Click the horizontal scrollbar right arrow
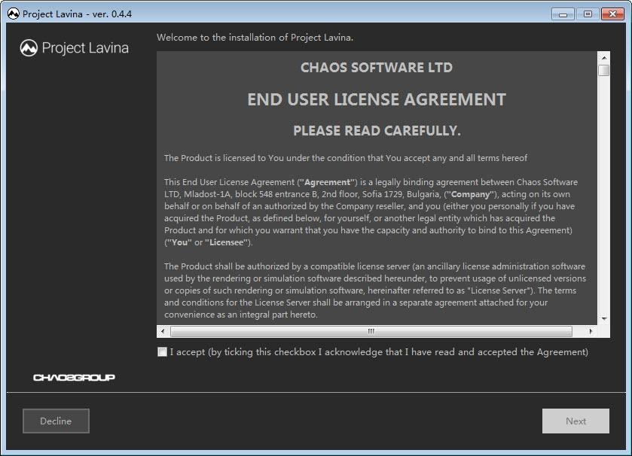Screen dimensions: 632x456 (591, 331)
